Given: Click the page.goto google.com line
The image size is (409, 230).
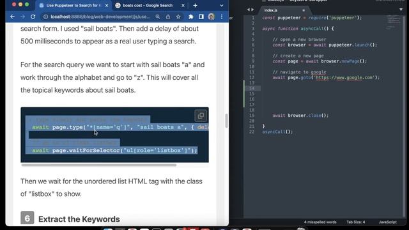Looking at the screenshot, I should tap(326, 77).
